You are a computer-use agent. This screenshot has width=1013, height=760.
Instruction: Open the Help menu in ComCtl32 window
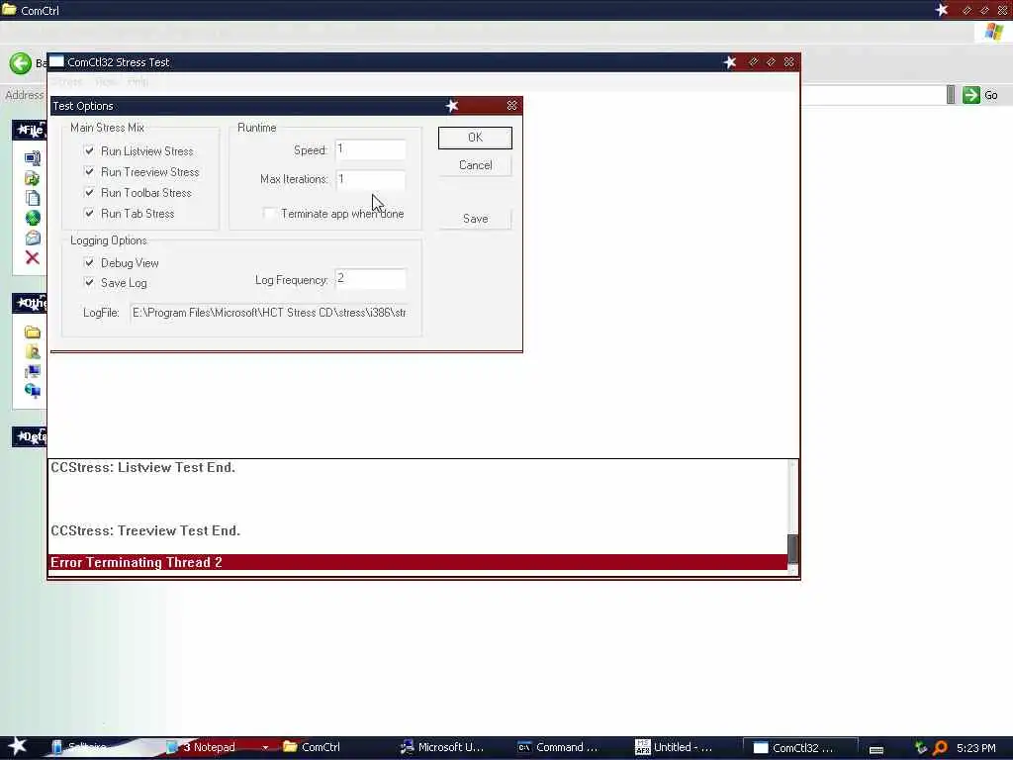138,82
